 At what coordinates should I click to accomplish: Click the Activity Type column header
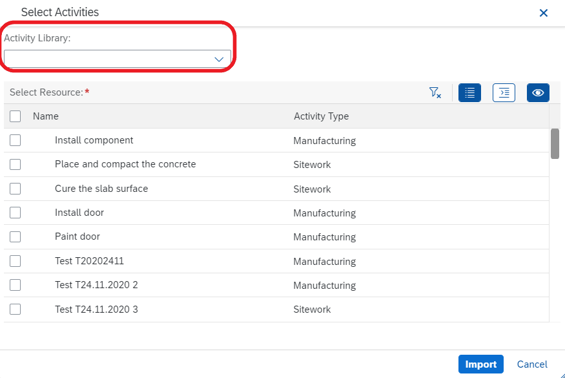[x=322, y=116]
